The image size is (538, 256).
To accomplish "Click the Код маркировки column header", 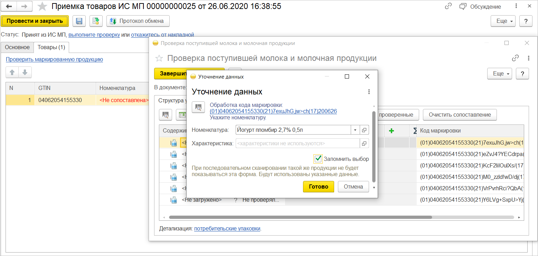I will point(470,131).
